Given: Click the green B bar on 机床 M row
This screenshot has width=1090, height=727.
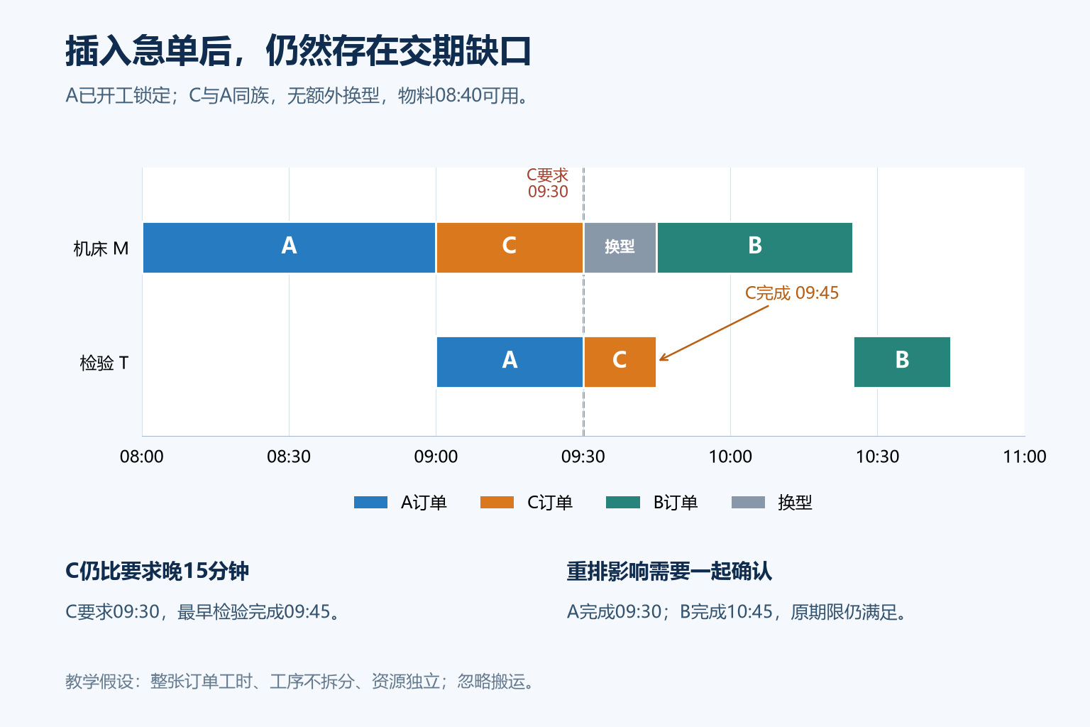Looking at the screenshot, I should (x=755, y=248).
